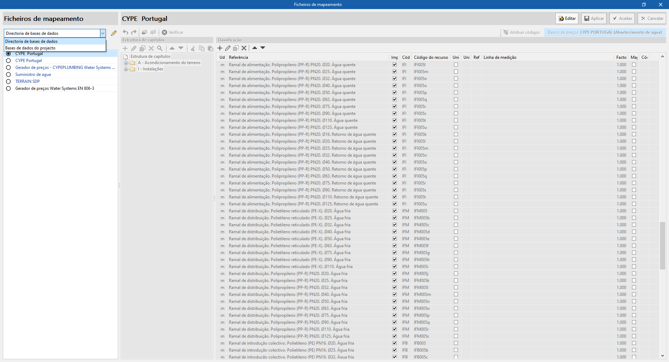Click the Atribuir códigos icon
This screenshot has height=362, width=669.
point(506,32)
